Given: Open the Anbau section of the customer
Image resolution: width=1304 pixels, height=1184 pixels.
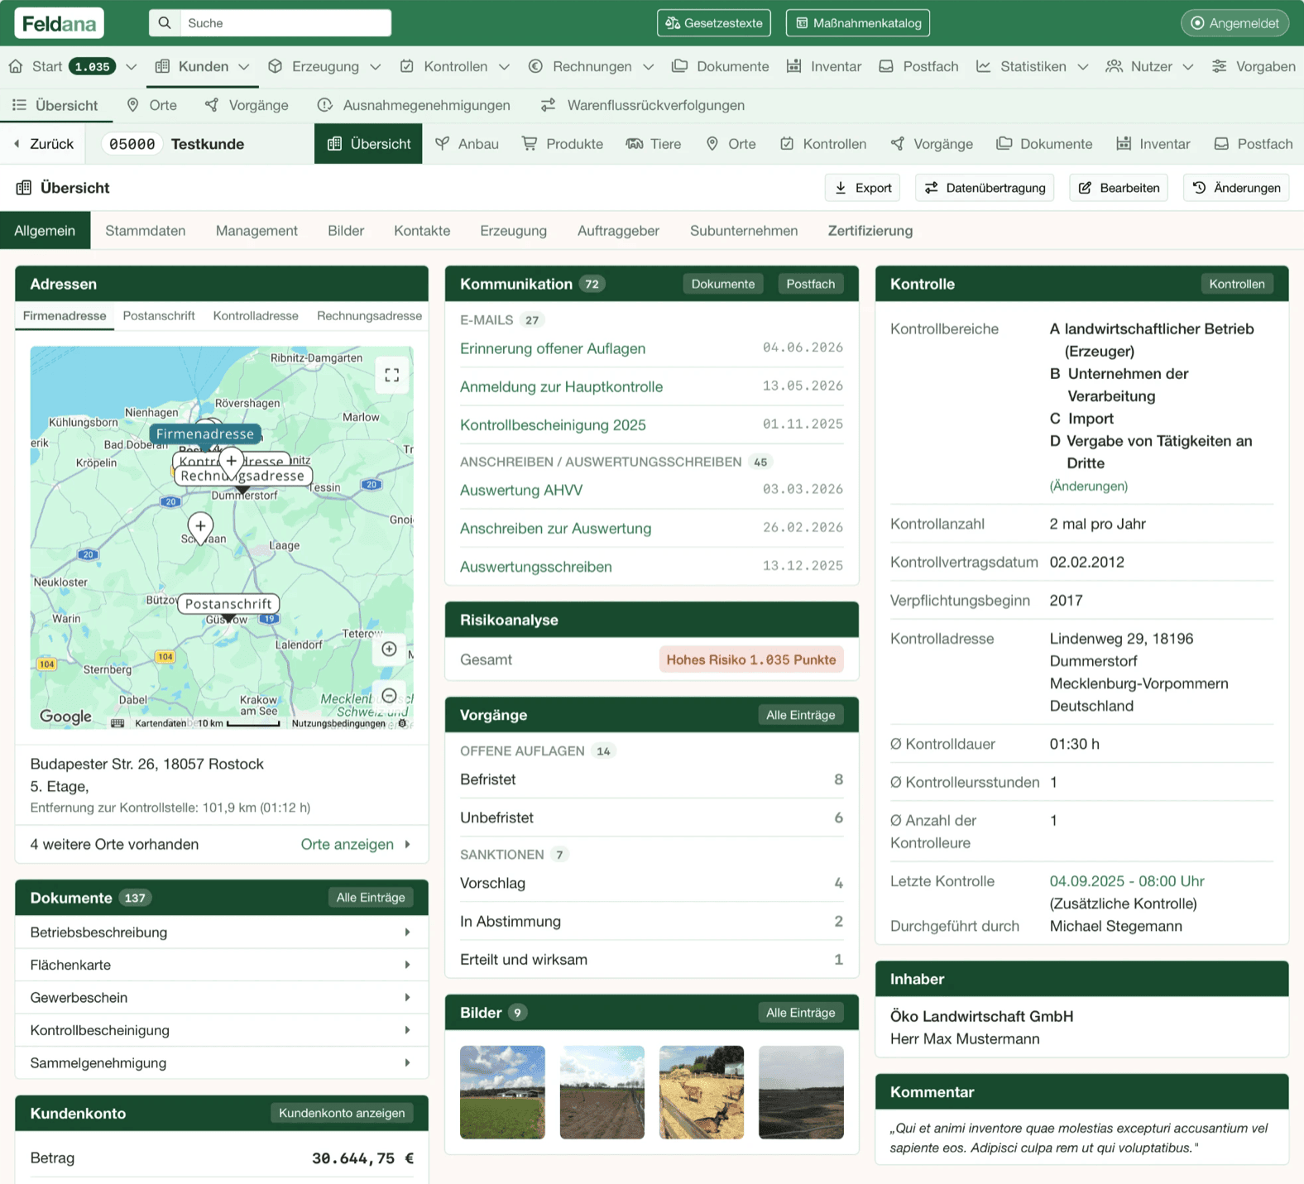Looking at the screenshot, I should (x=467, y=144).
